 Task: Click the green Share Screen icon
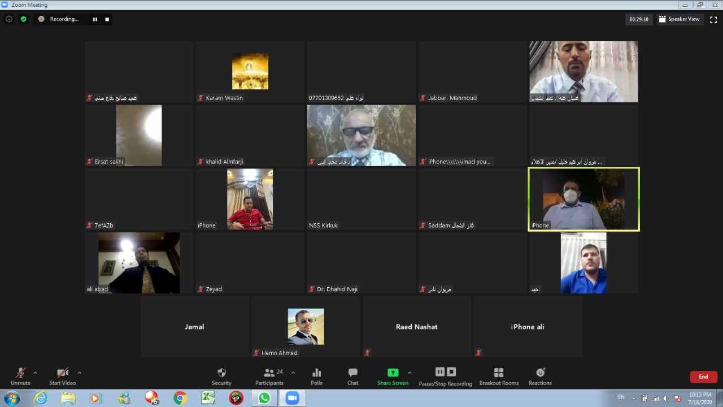coord(393,373)
